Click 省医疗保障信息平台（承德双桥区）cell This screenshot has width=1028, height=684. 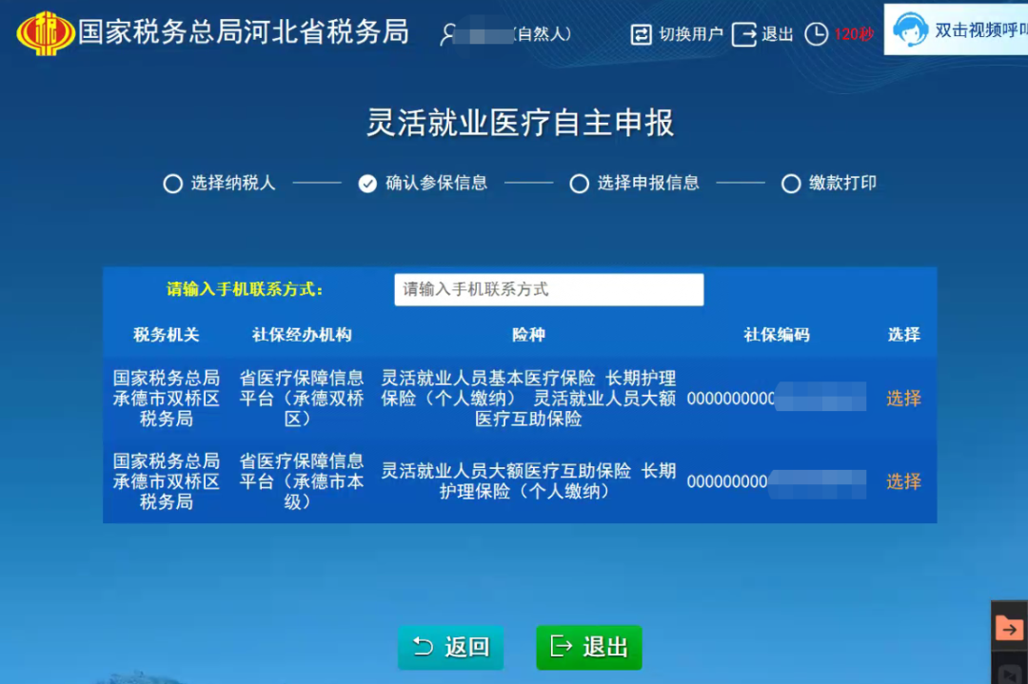pyautogui.click(x=302, y=399)
